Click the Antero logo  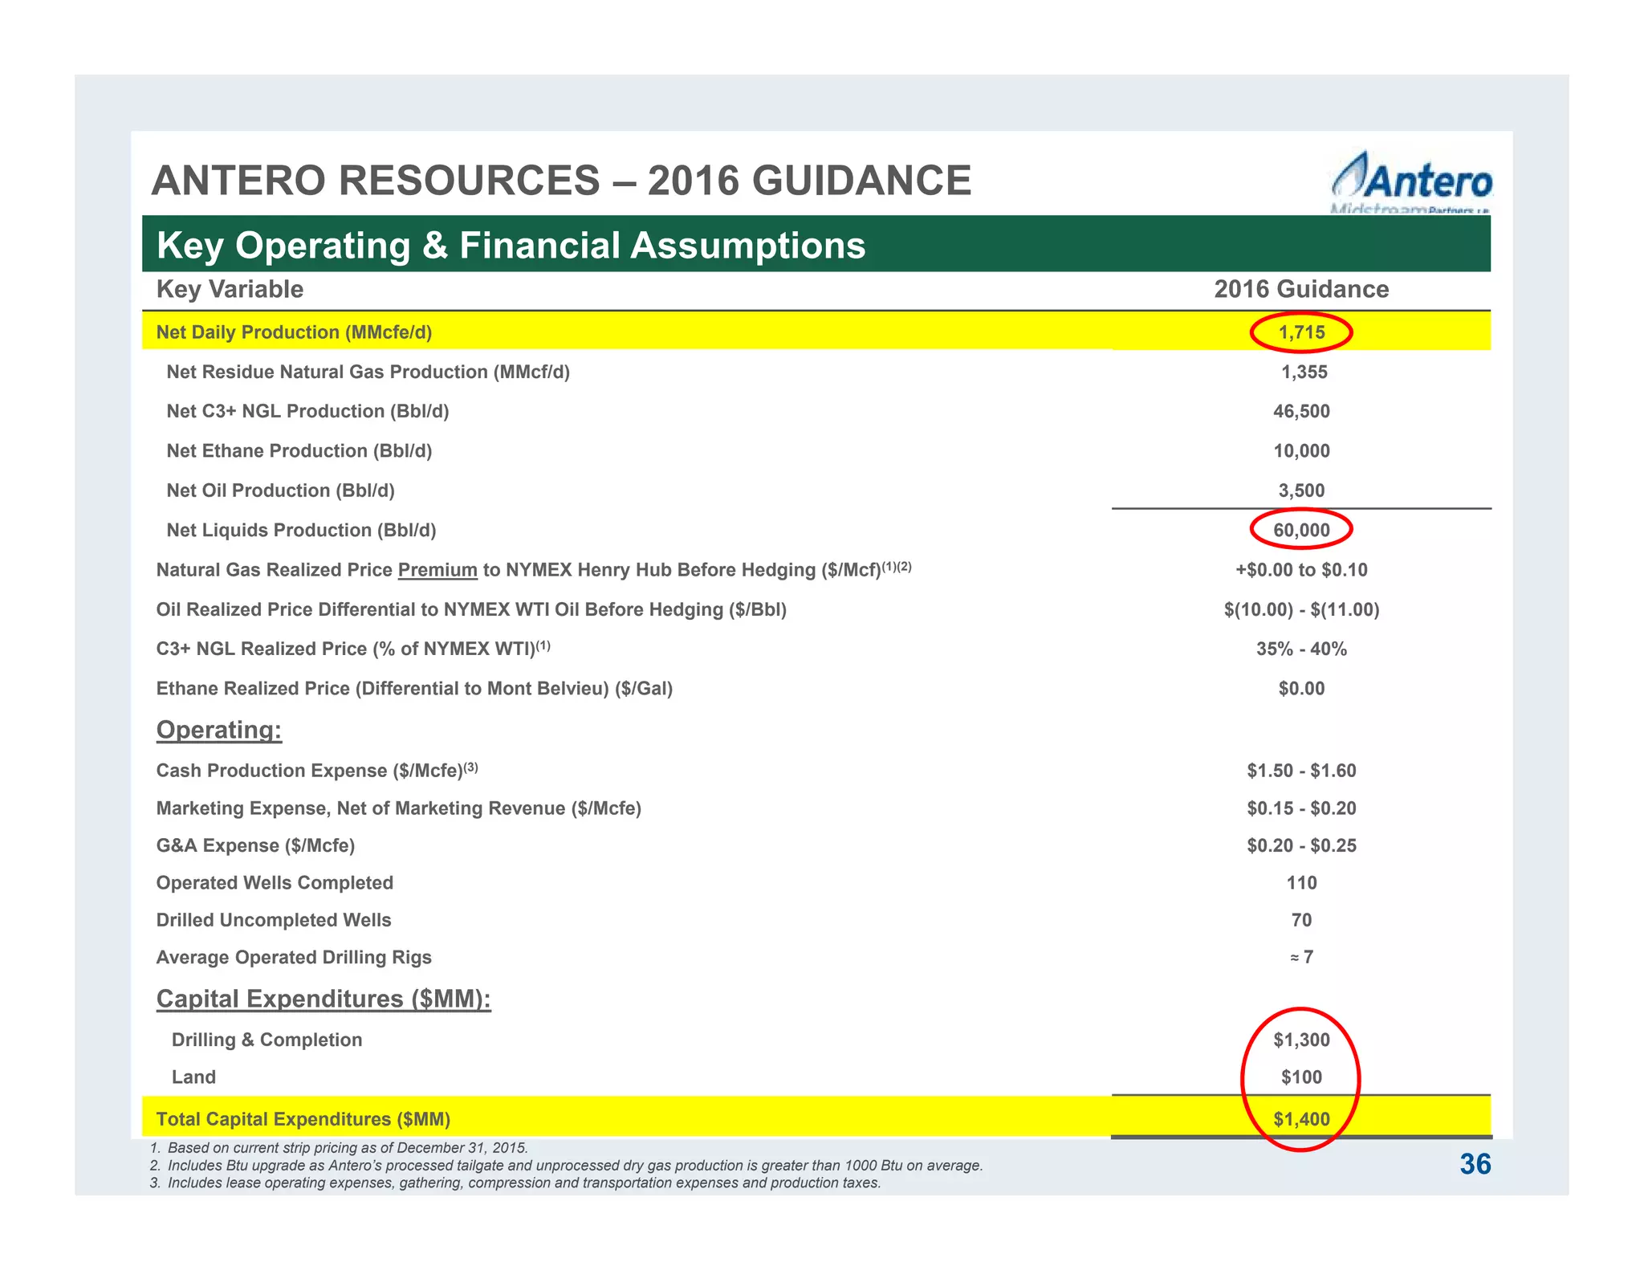pos(1412,182)
